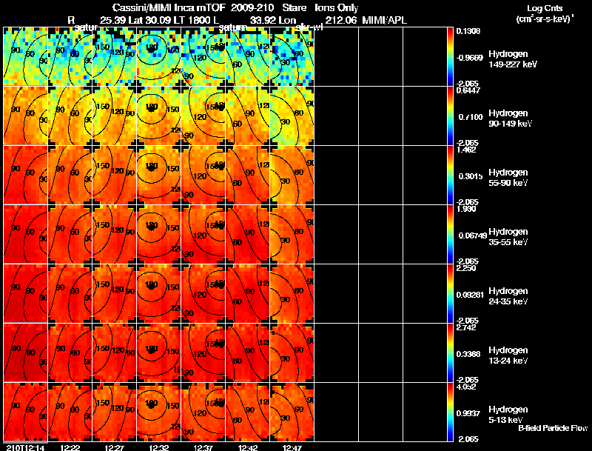This screenshot has width=592, height=451.
Task: Click the 'Ions Only' text in title
Action: coord(337,8)
